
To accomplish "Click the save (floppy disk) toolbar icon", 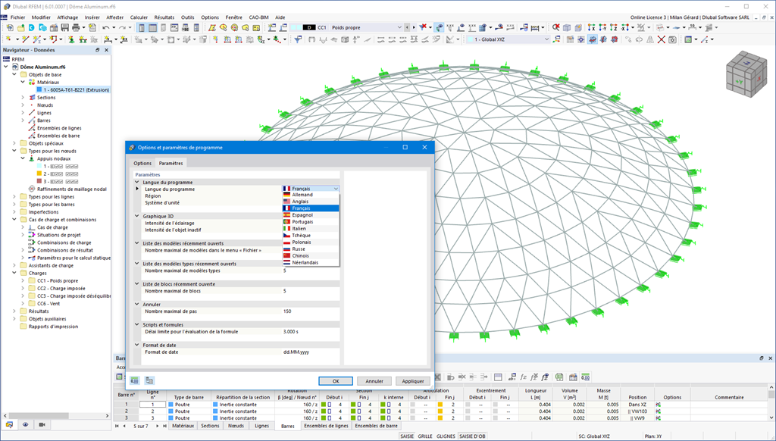I will click(x=65, y=28).
